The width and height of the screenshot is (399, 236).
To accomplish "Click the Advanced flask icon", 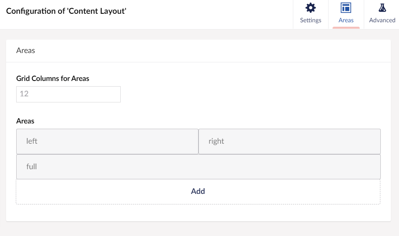I will [x=382, y=8].
